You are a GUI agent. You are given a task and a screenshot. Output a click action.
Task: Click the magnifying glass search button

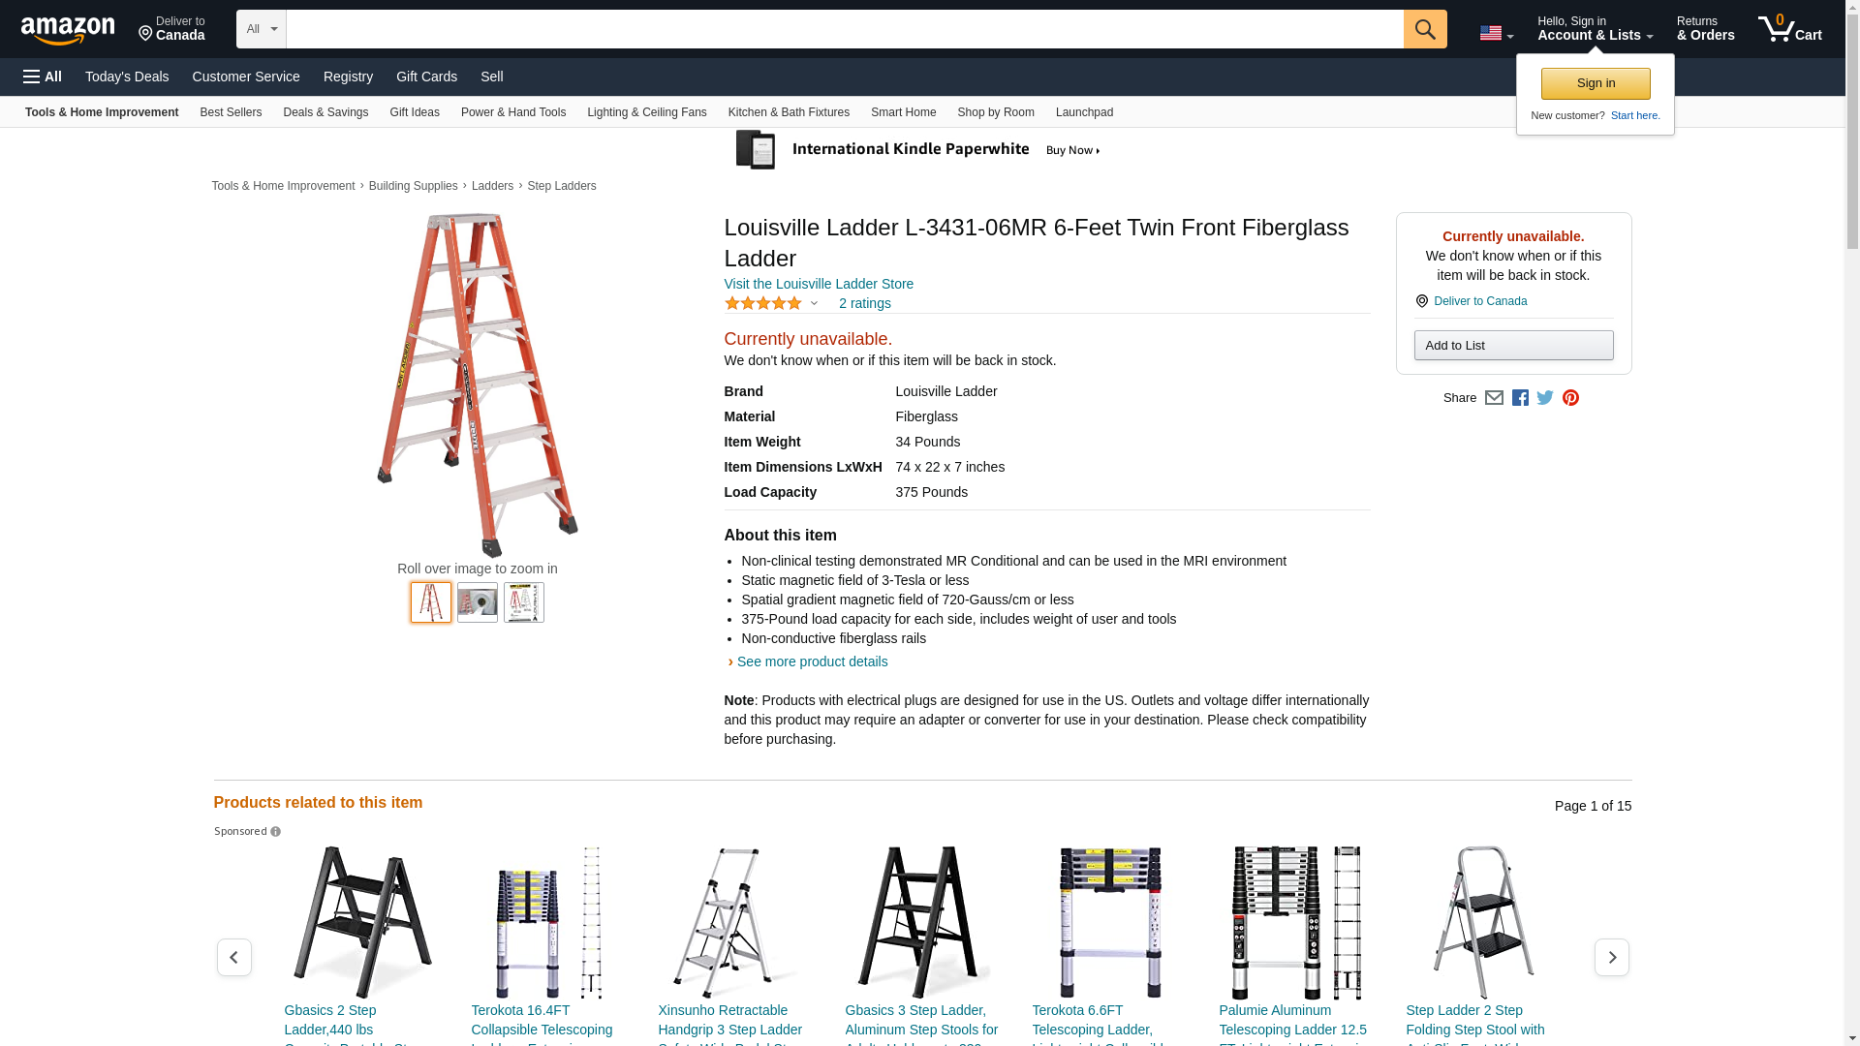(1424, 29)
